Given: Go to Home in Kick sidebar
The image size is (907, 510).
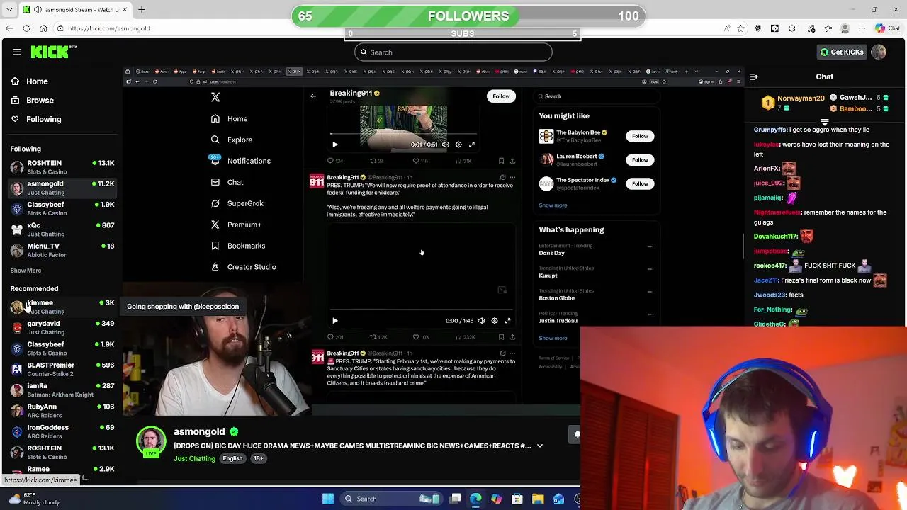Looking at the screenshot, I should coord(29,81).
